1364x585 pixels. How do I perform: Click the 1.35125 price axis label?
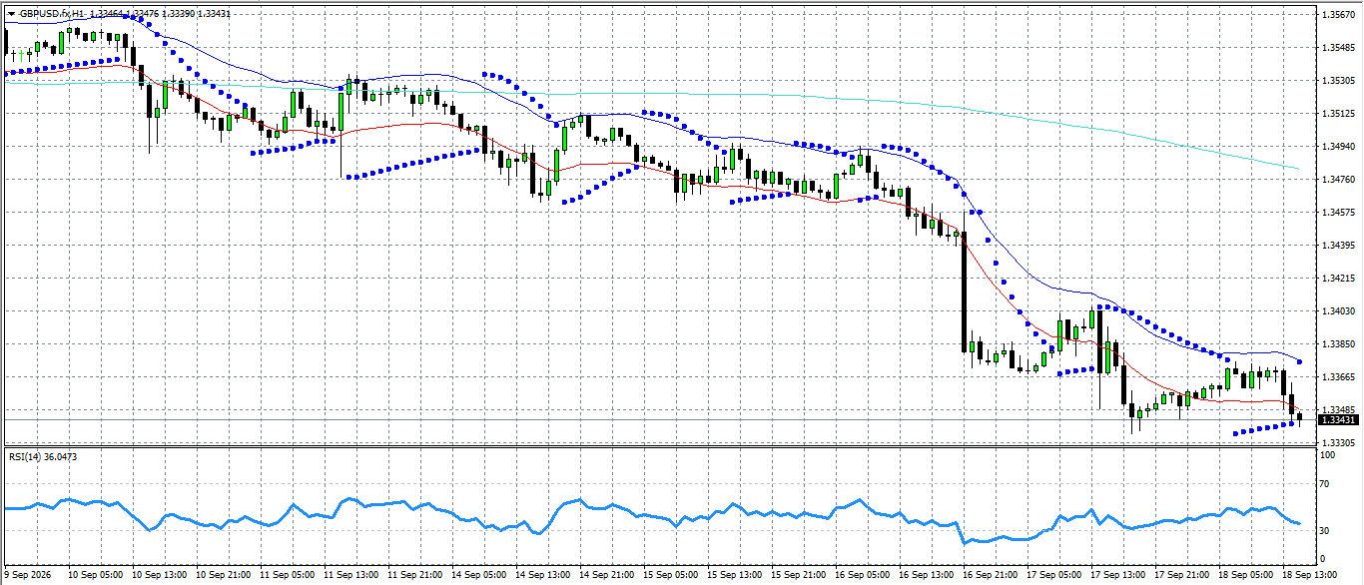[1336, 114]
